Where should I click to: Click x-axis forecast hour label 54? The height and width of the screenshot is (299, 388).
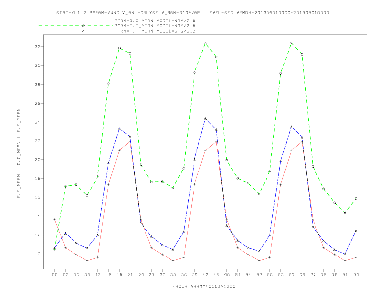tap(248, 275)
